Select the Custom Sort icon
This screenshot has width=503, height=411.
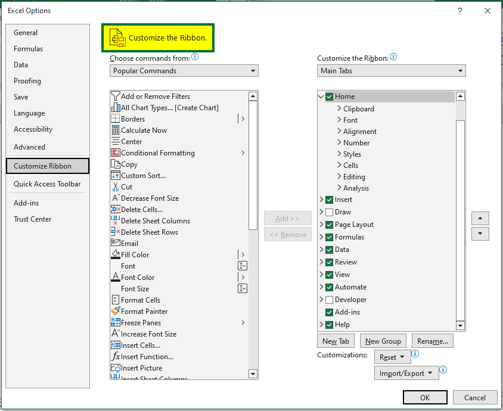click(115, 175)
